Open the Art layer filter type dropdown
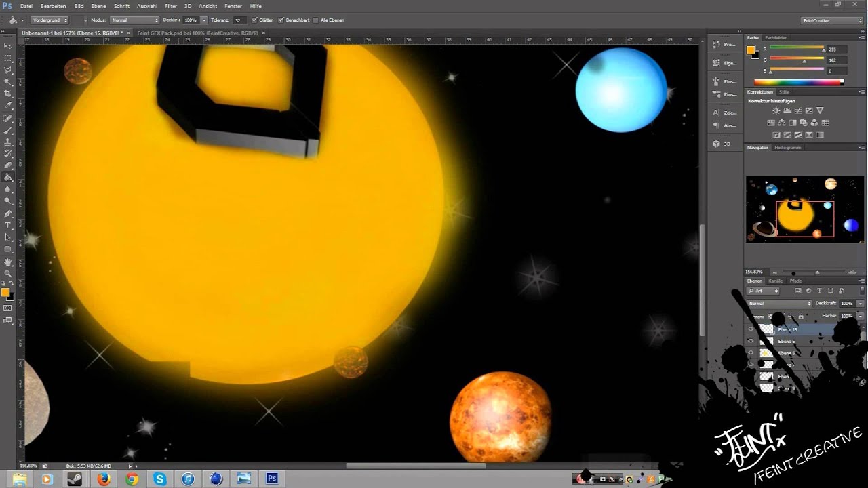Image resolution: width=868 pixels, height=488 pixels. pos(764,291)
